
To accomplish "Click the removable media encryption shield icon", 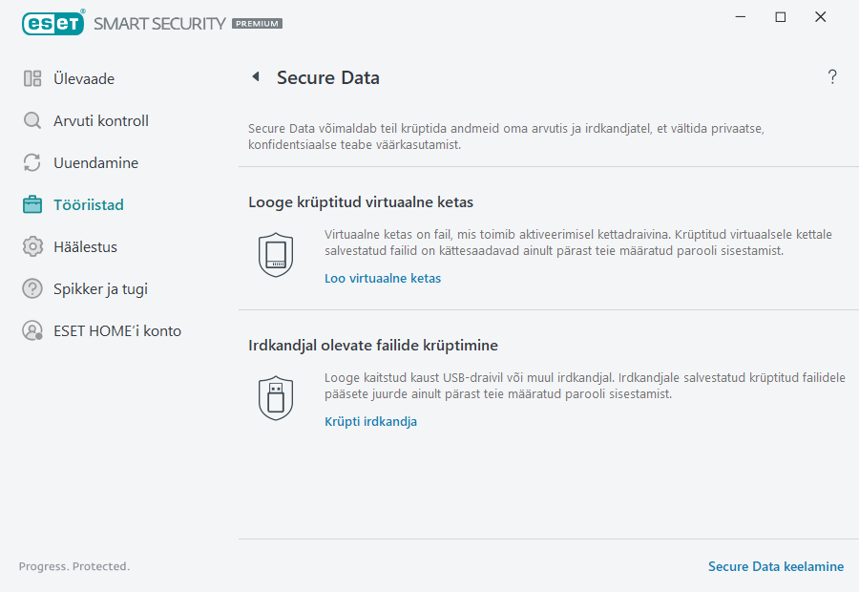I will click(x=276, y=397).
